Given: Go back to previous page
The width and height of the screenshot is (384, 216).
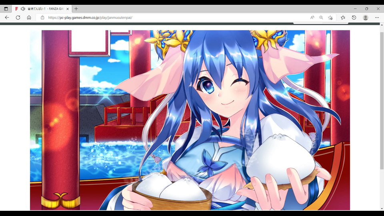Looking at the screenshot, I should (x=7, y=18).
